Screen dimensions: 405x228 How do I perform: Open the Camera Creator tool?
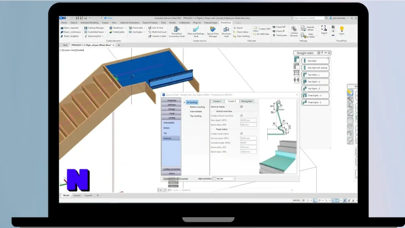point(157,36)
